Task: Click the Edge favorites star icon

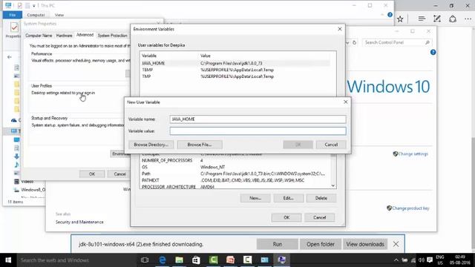Action: coord(400,19)
